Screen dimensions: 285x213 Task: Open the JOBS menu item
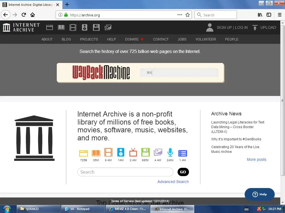[182, 39]
